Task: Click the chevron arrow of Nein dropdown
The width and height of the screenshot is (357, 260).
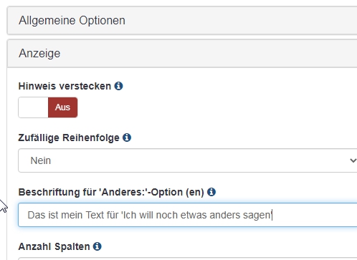Action: (353, 160)
